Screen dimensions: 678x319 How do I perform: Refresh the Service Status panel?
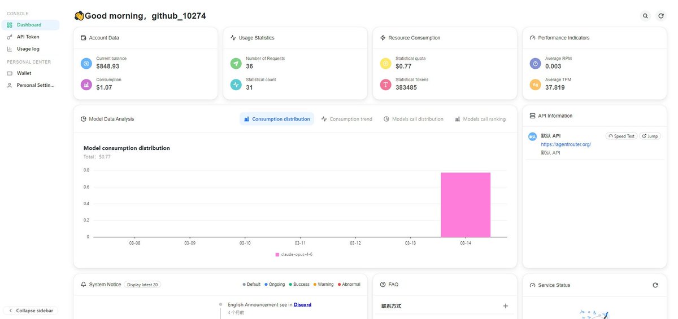(x=655, y=285)
